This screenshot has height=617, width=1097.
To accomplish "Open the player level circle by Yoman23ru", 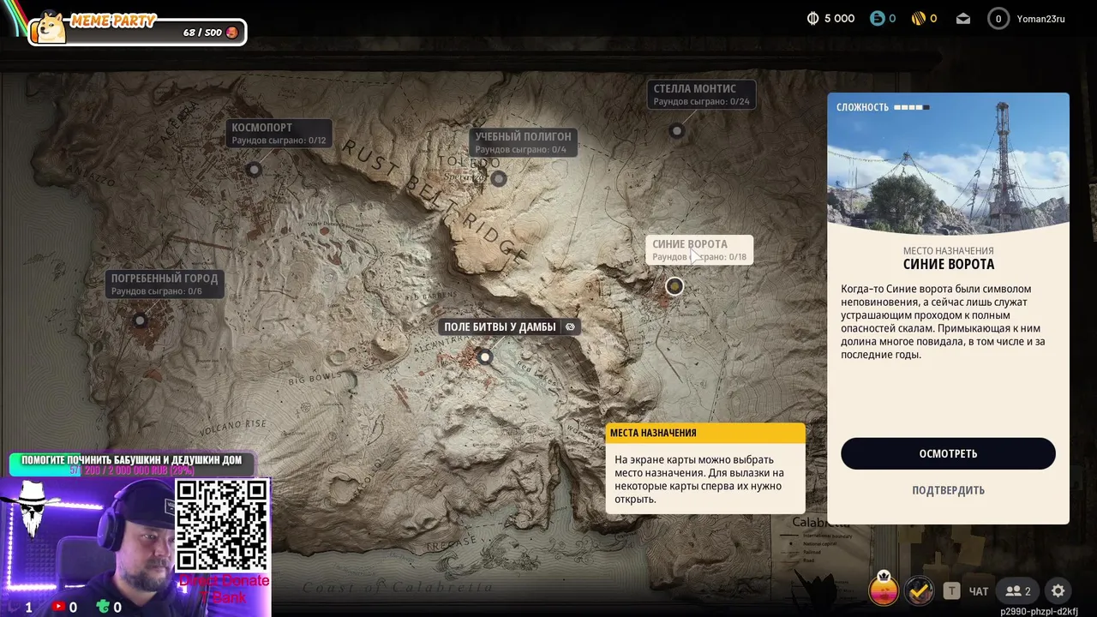I will (998, 18).
